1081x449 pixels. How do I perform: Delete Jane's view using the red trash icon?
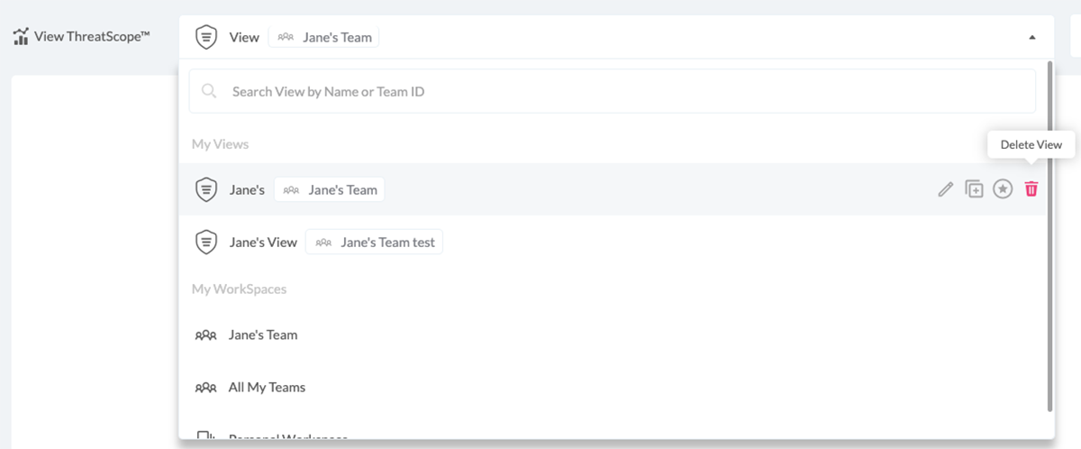[x=1031, y=189]
